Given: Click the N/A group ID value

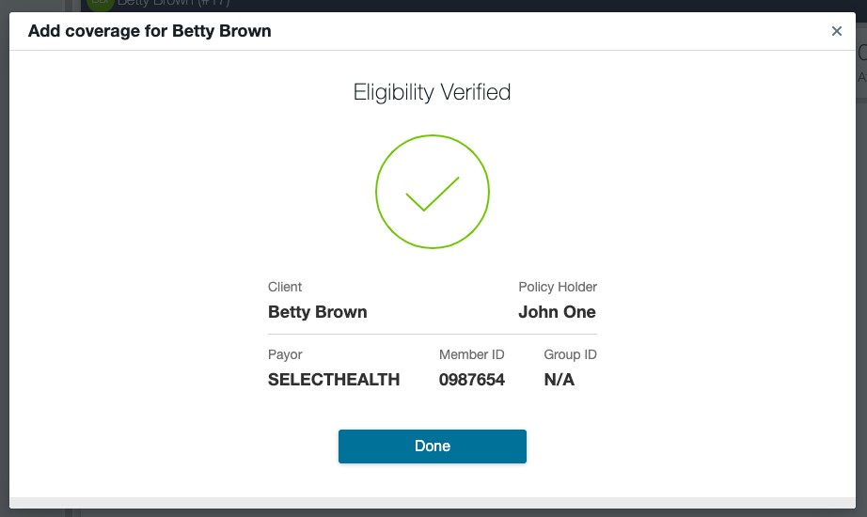Looking at the screenshot, I should 560,380.
